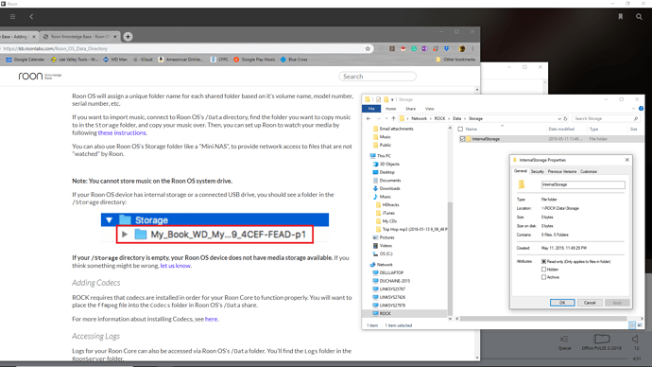Switch to Previous Versions tab
This screenshot has width=652, height=367.
pyautogui.click(x=562, y=171)
